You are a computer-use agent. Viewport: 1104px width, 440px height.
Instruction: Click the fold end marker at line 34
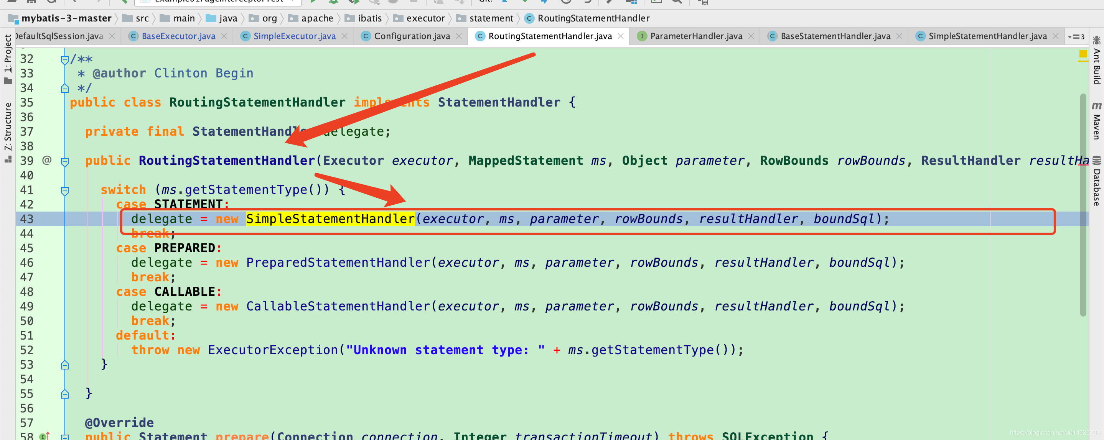coord(65,89)
